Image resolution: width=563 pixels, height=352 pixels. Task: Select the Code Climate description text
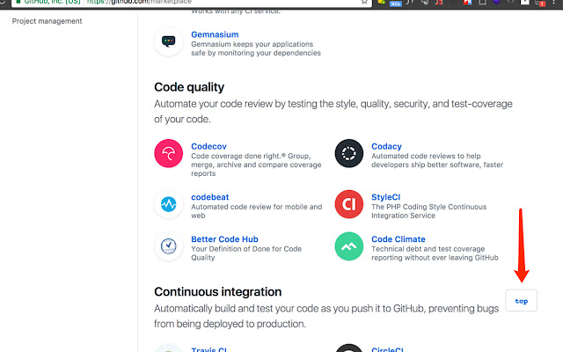[x=435, y=253]
